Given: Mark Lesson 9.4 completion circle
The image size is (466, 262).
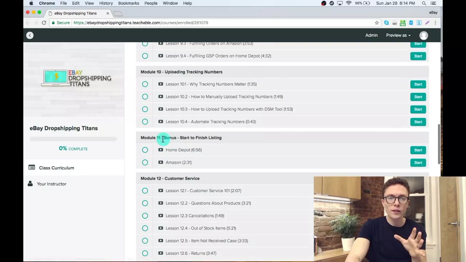Looking at the screenshot, I should (x=145, y=56).
